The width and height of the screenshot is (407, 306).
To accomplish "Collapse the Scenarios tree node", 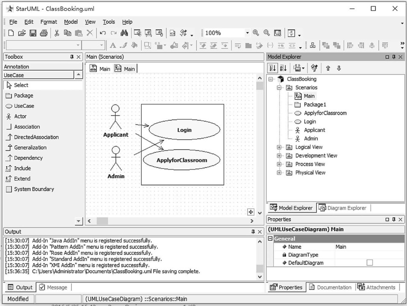I will click(279, 88).
